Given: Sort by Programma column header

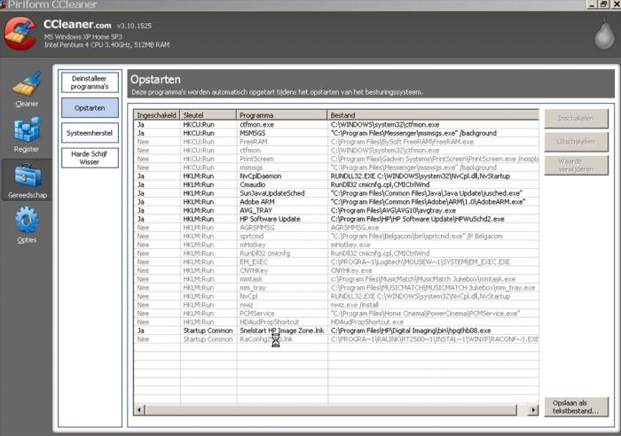Looking at the screenshot, I should coord(281,115).
